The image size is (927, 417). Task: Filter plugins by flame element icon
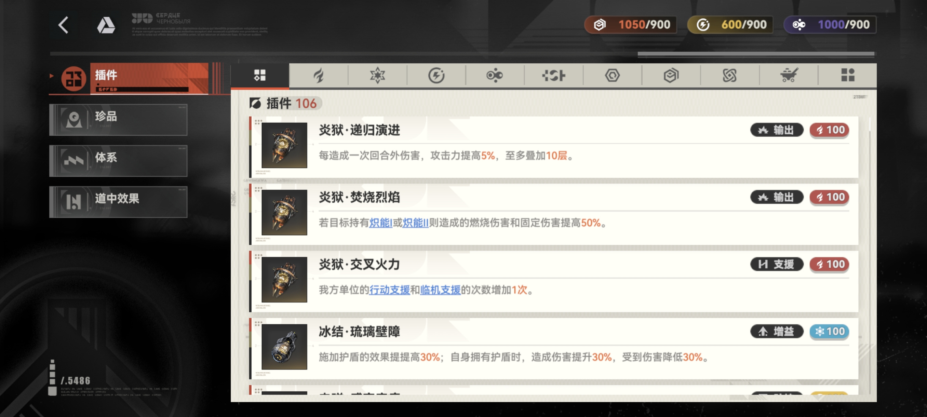pyautogui.click(x=319, y=75)
